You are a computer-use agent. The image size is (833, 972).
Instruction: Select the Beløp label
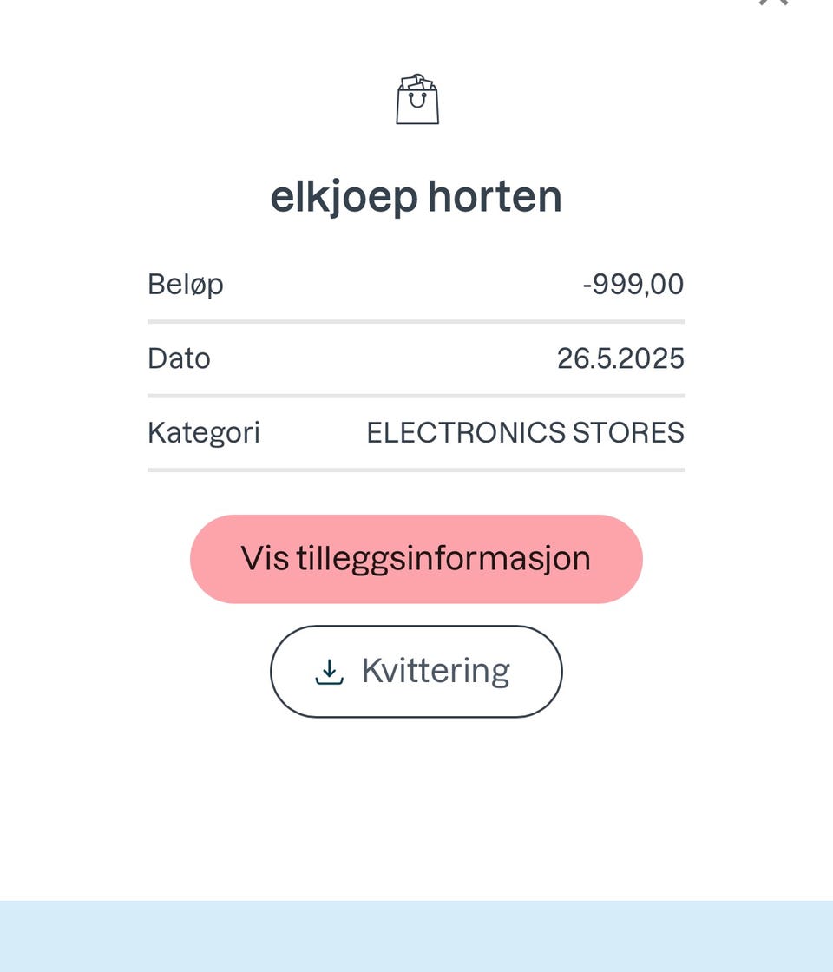pos(186,285)
